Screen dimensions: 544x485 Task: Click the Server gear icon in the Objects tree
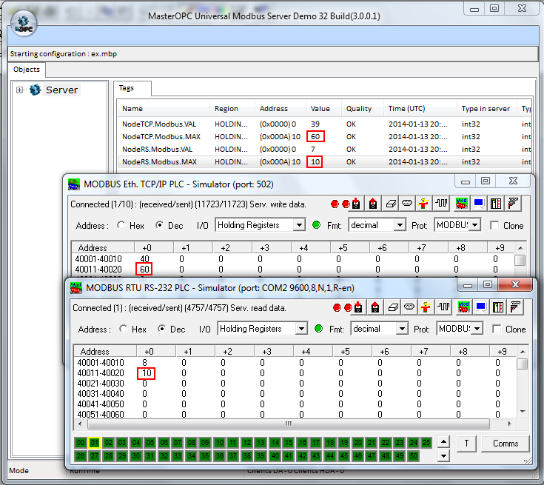(x=35, y=90)
